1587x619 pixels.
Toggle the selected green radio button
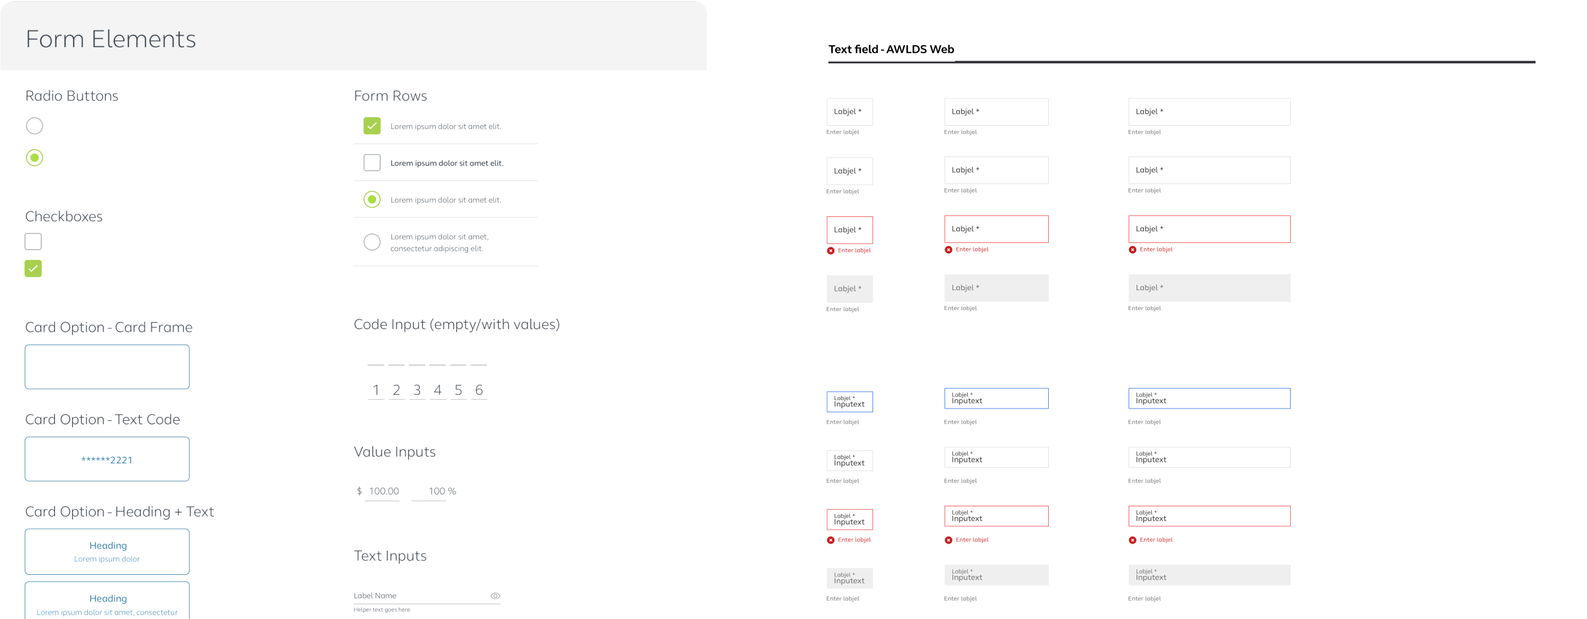(33, 158)
